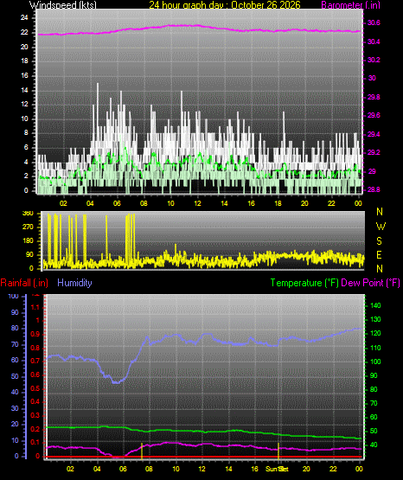Click the 140 temperature axis value
Viewport: 403px width, 480px height.
[x=375, y=305]
